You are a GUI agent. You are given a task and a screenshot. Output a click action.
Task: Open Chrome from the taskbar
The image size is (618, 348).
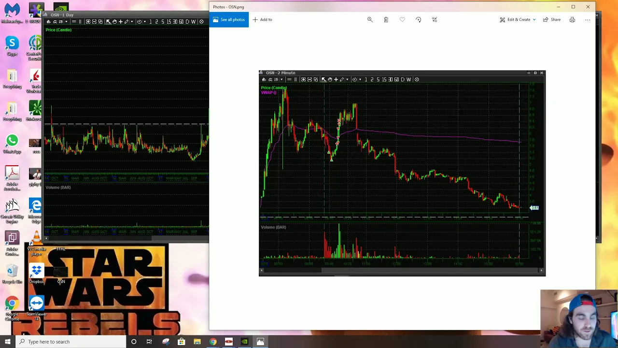coord(213,342)
